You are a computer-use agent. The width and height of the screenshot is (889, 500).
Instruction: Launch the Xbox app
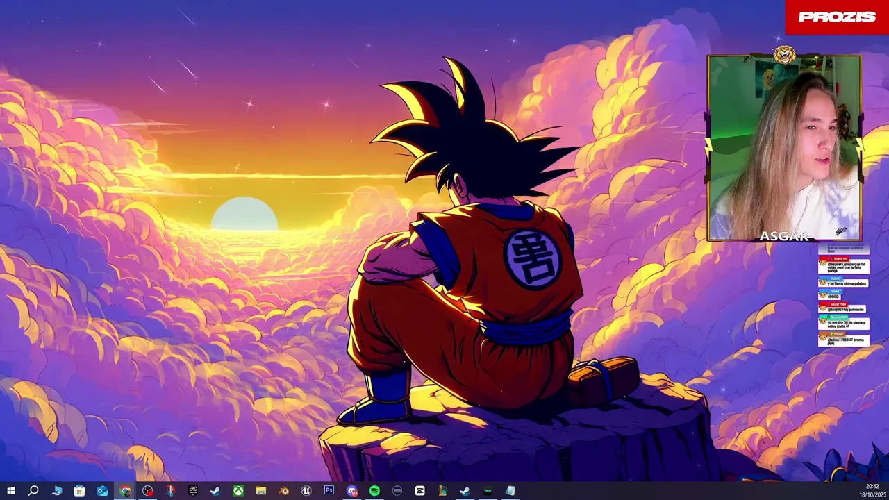238,491
